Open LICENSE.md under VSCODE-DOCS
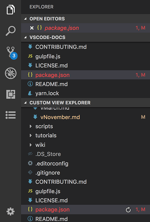 86,66
